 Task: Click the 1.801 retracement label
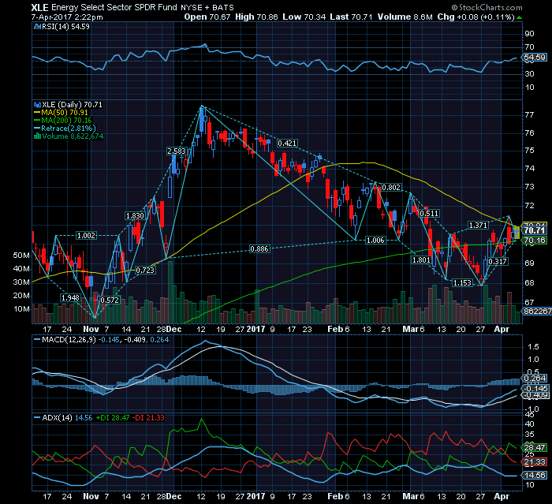[421, 260]
